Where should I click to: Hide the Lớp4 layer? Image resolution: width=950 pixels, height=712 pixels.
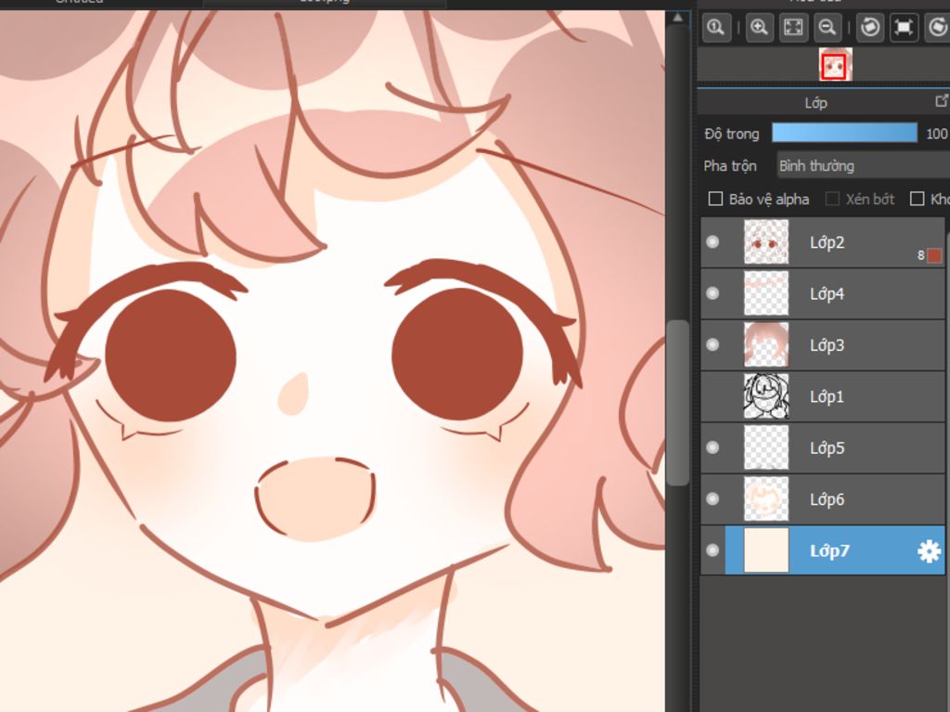(x=712, y=293)
